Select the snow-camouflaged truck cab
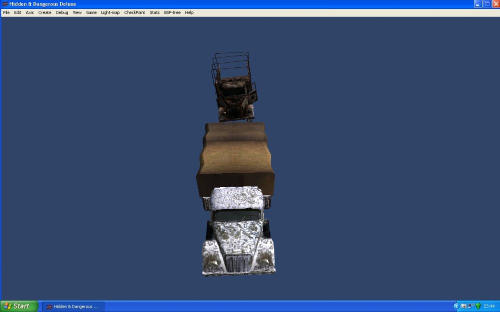 coord(238,231)
